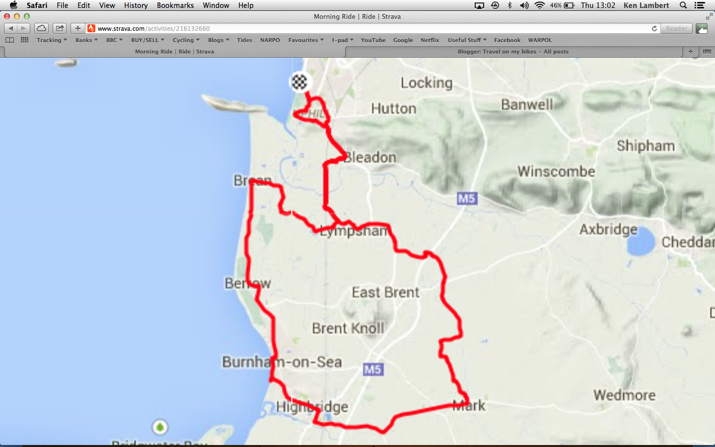
Task: Expand the Cycling bookmarks dropdown
Action: pyautogui.click(x=186, y=40)
